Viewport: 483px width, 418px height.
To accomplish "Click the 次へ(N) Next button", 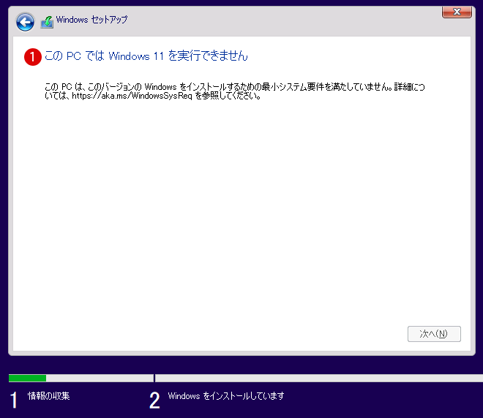I will pos(434,334).
